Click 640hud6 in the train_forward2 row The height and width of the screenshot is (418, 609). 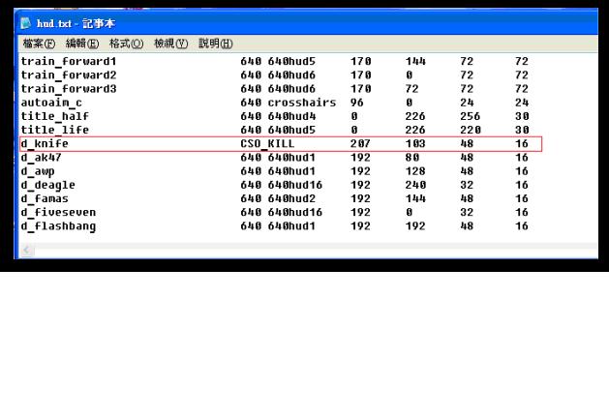(x=291, y=75)
